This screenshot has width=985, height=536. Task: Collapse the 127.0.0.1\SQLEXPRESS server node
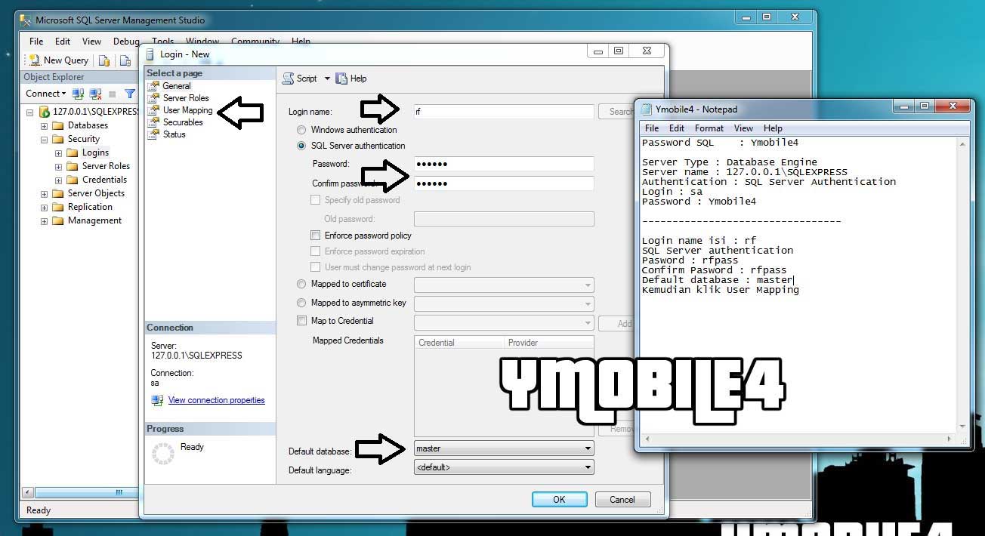[x=30, y=112]
